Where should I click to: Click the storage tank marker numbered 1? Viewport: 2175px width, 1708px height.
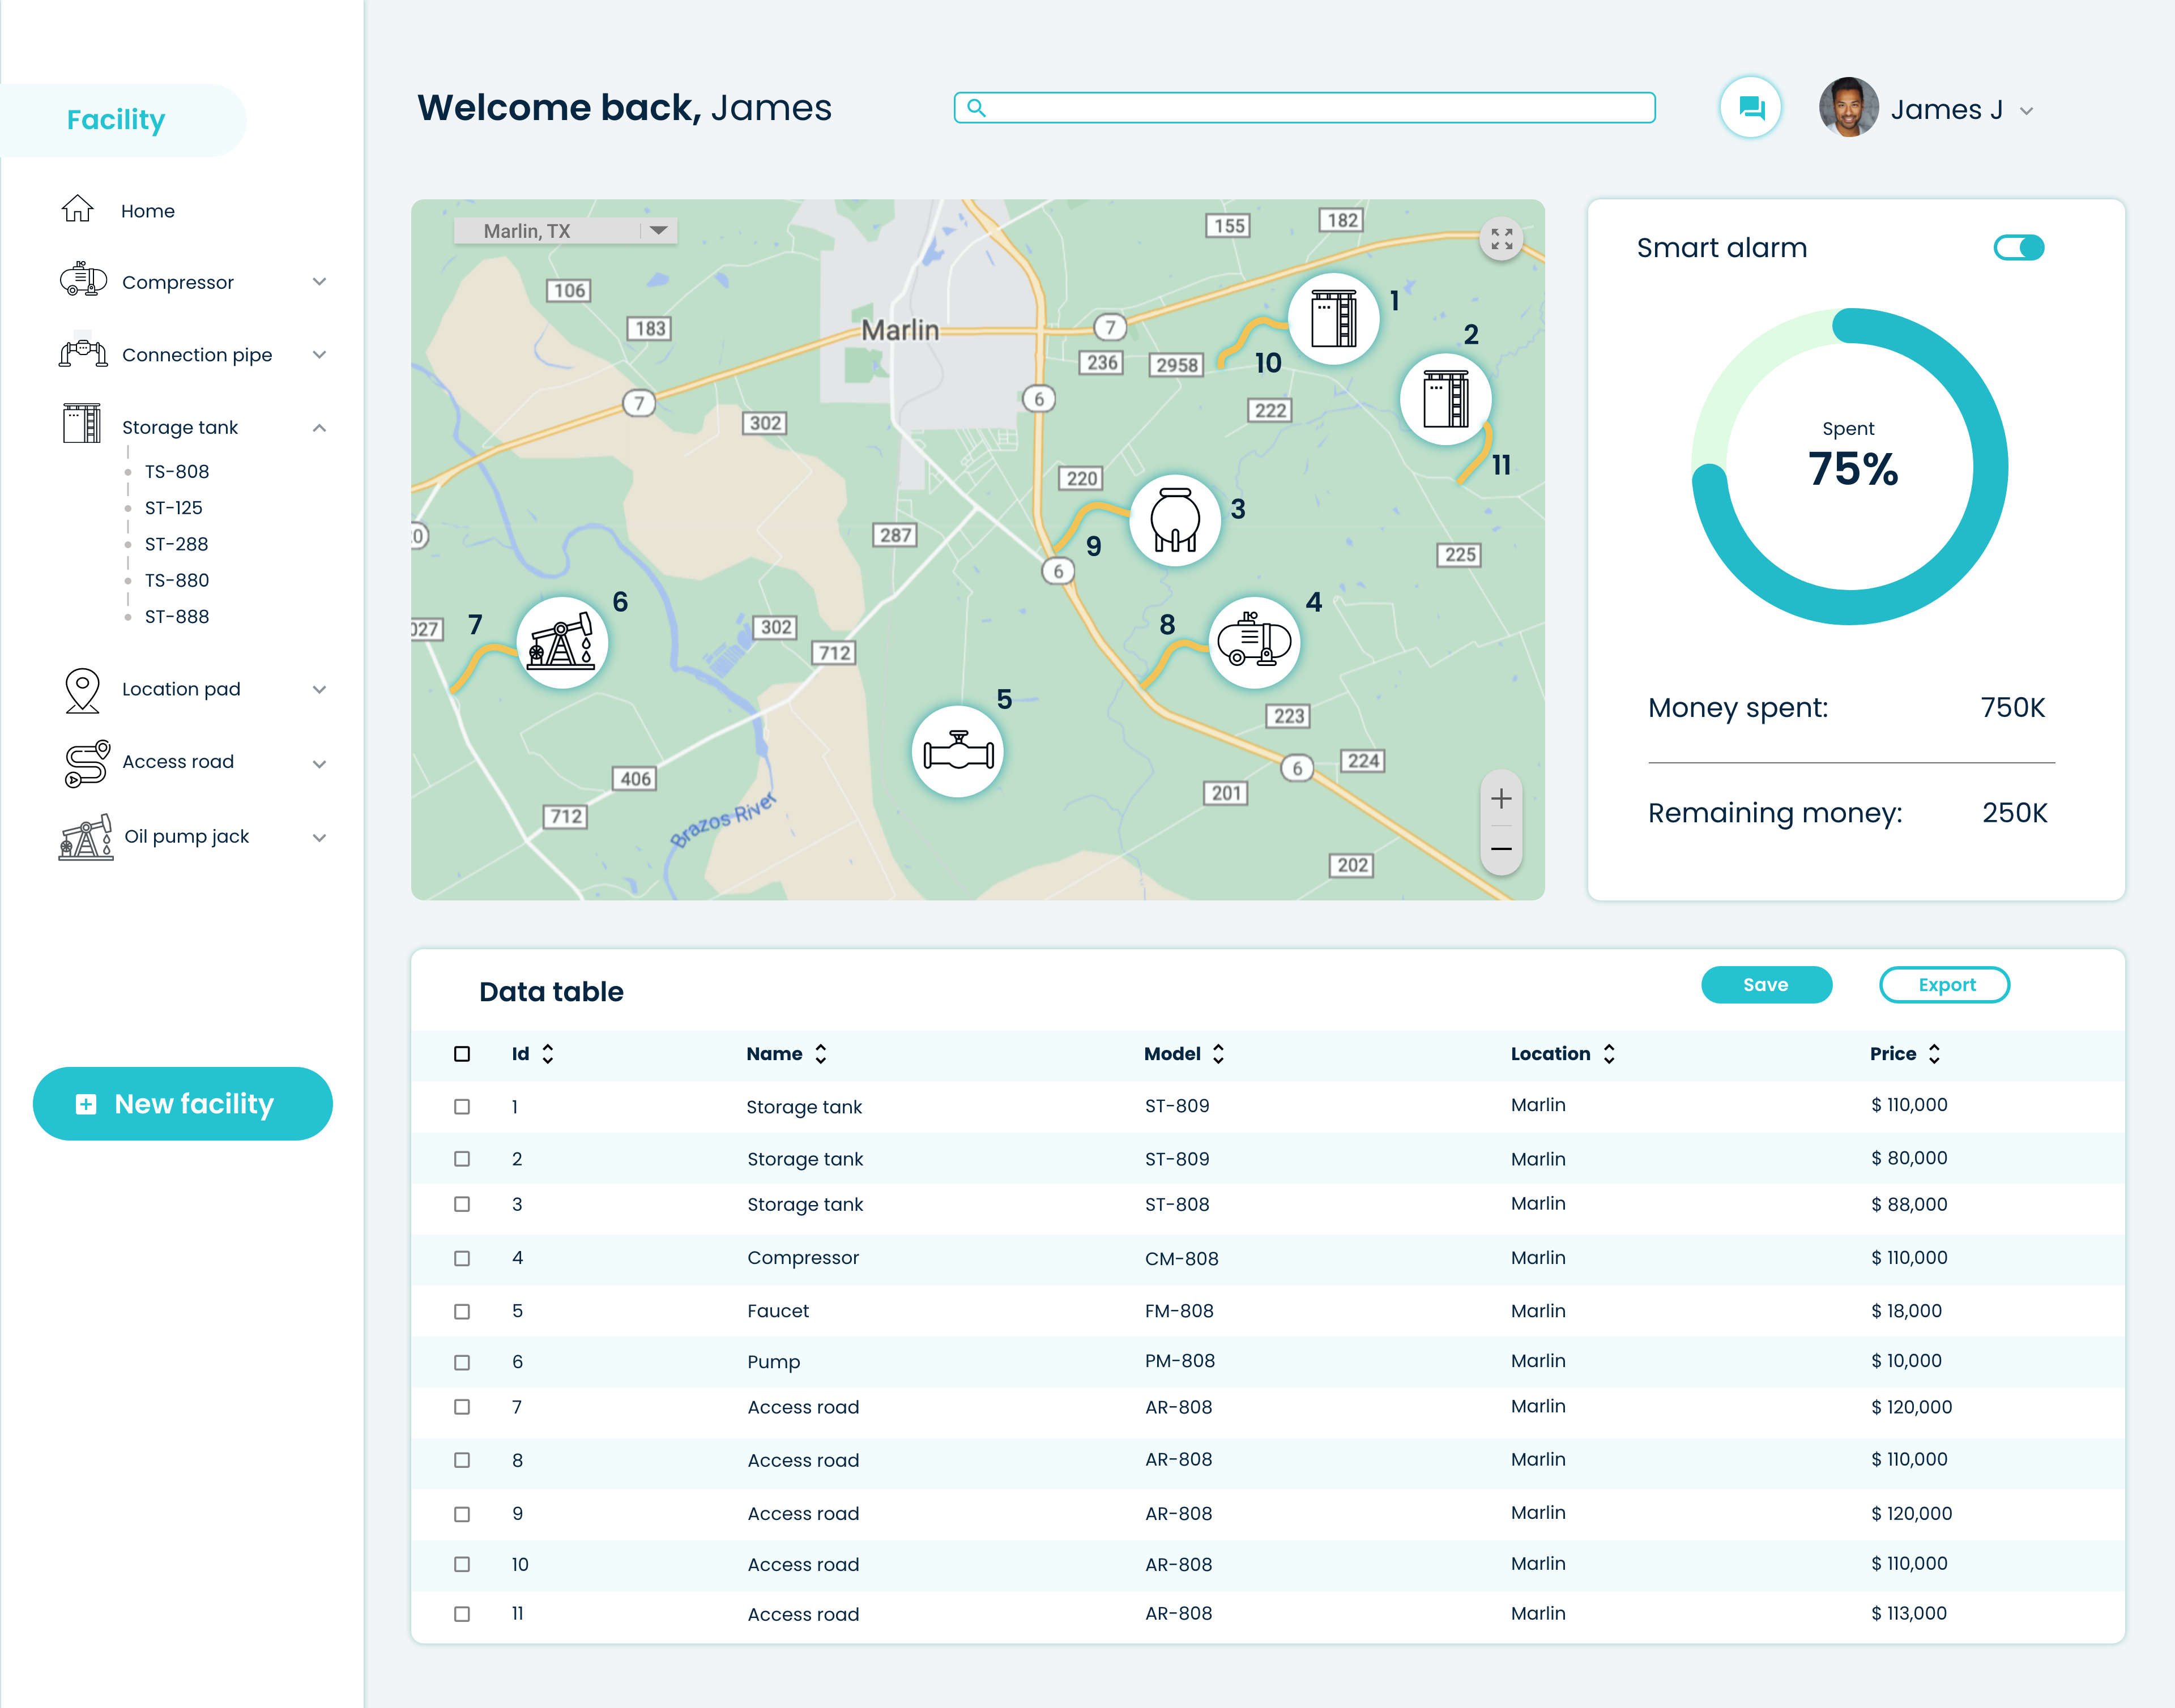coord(1333,319)
